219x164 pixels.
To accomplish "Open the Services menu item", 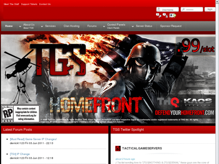I will [x=50, y=26].
